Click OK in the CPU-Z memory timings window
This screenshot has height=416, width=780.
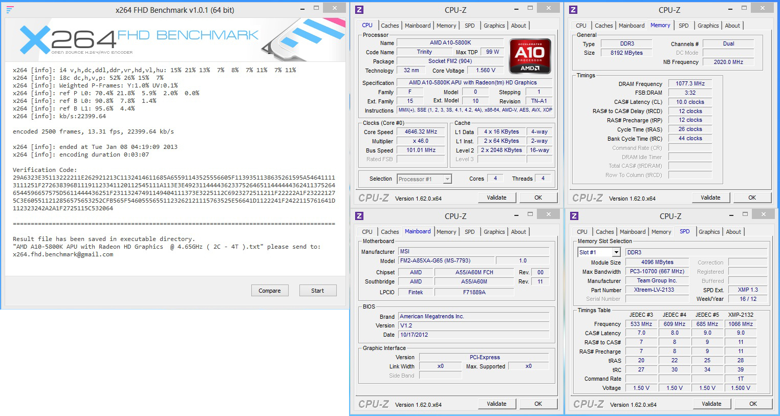pos(752,198)
